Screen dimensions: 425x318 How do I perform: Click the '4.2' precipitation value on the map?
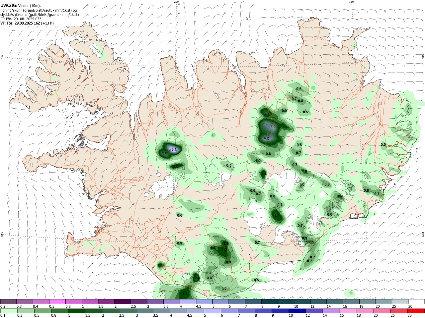[x=266, y=138]
